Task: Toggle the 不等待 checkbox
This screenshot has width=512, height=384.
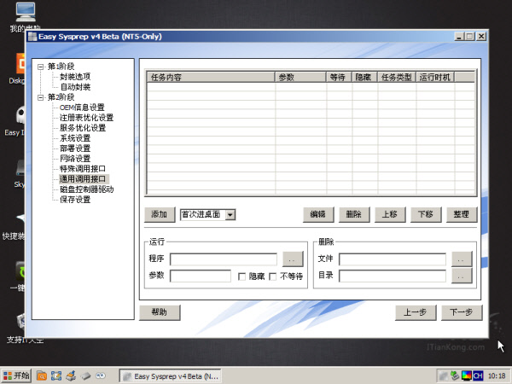Action: (x=273, y=276)
